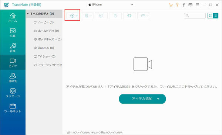Open the Music (音楽) section
222x135 pixels.
pos(13,48)
